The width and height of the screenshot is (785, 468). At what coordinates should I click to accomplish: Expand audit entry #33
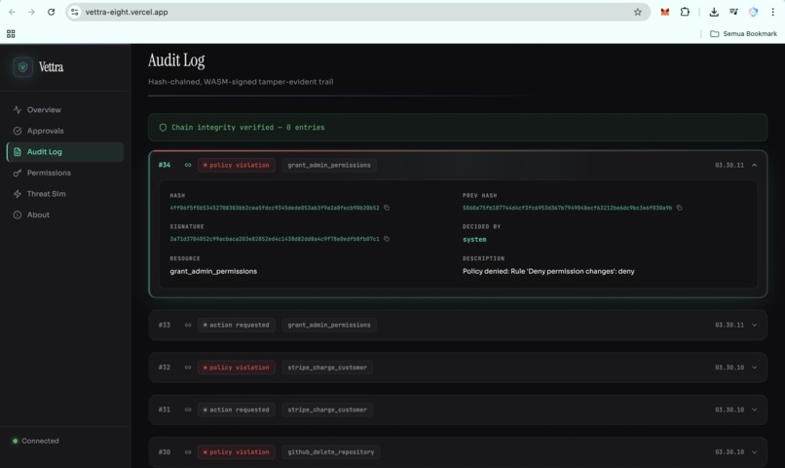pos(755,326)
